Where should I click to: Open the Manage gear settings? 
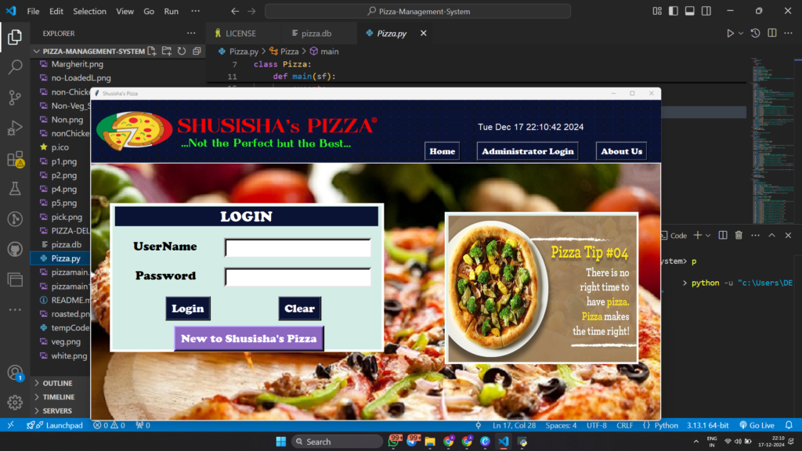15,402
